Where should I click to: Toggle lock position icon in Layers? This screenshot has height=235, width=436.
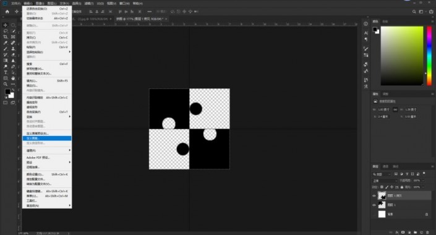(392, 187)
